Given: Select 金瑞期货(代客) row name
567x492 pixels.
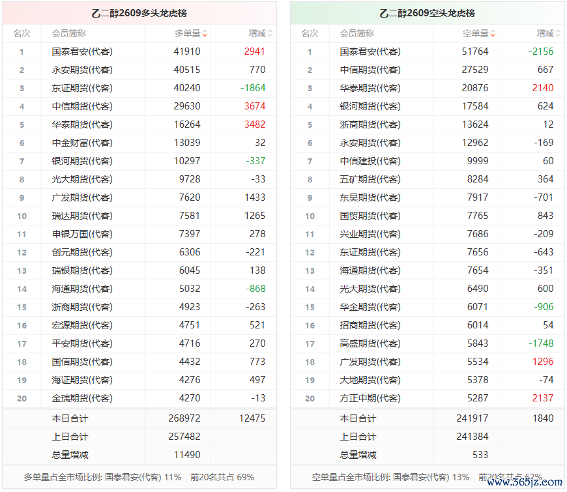Looking at the screenshot, I should click(82, 398).
